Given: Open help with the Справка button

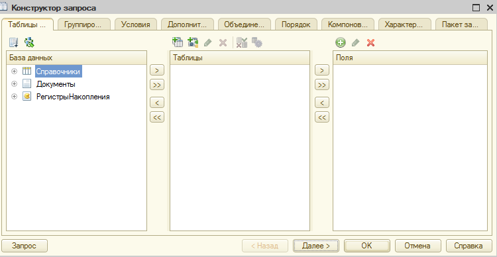Looking at the screenshot, I should pos(469,246).
